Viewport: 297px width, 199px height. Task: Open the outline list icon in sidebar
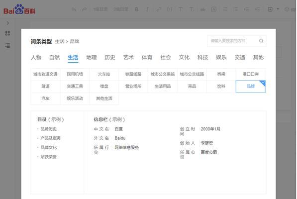click(7, 45)
